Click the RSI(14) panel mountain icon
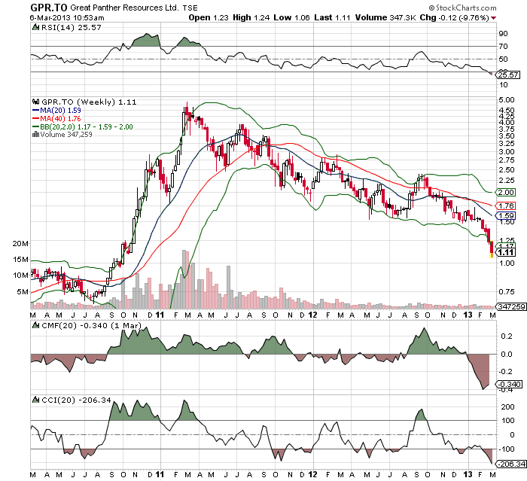527x481 pixels. coord(35,27)
